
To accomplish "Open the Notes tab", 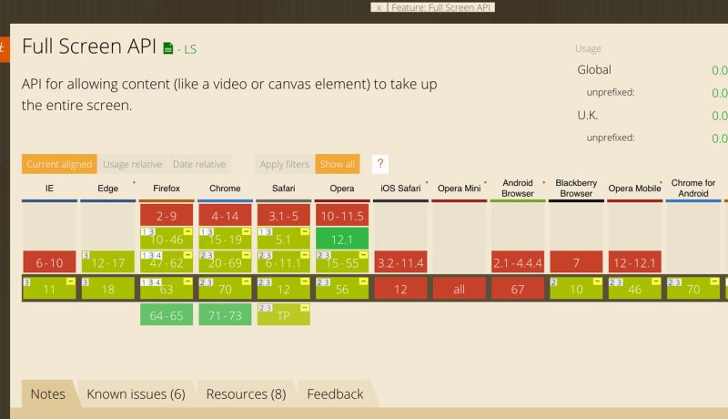I will [48, 393].
